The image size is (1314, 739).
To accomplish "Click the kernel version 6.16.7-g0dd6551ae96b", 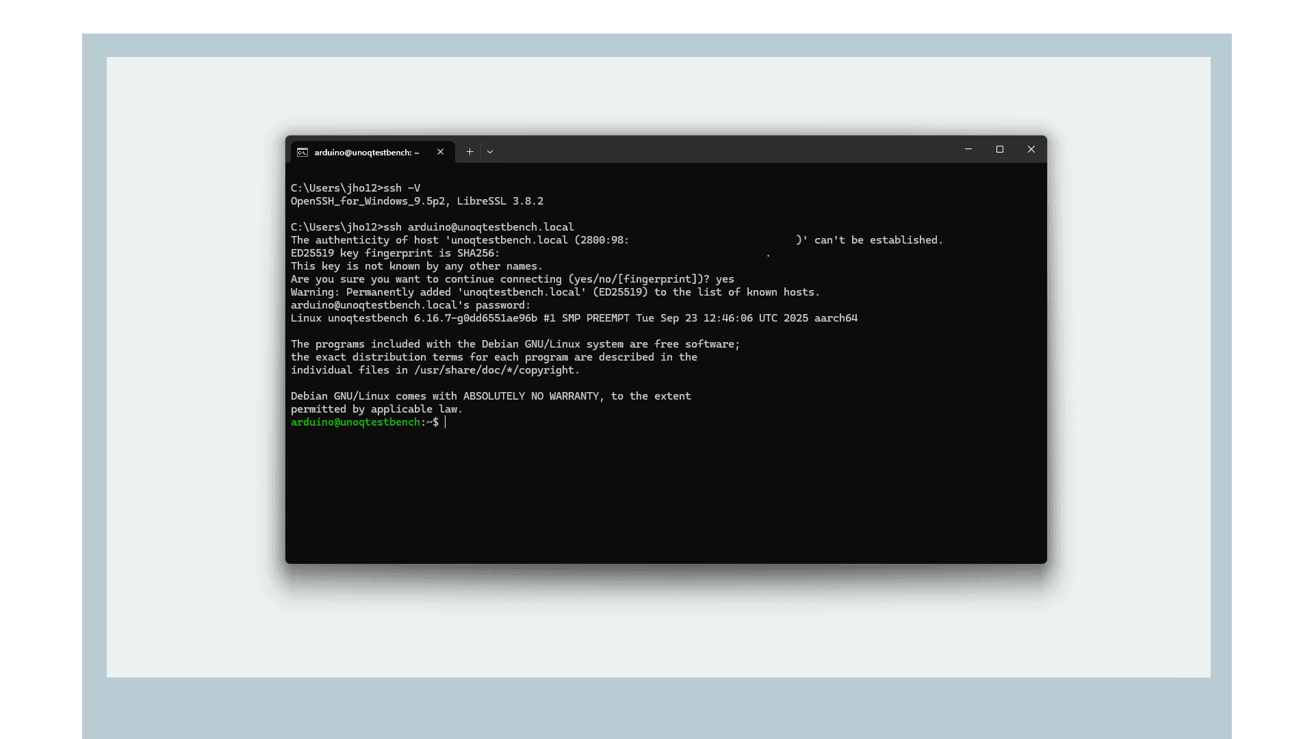I will (x=474, y=318).
